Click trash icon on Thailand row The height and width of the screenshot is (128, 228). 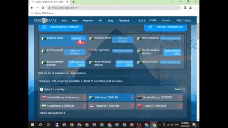pos(132,106)
